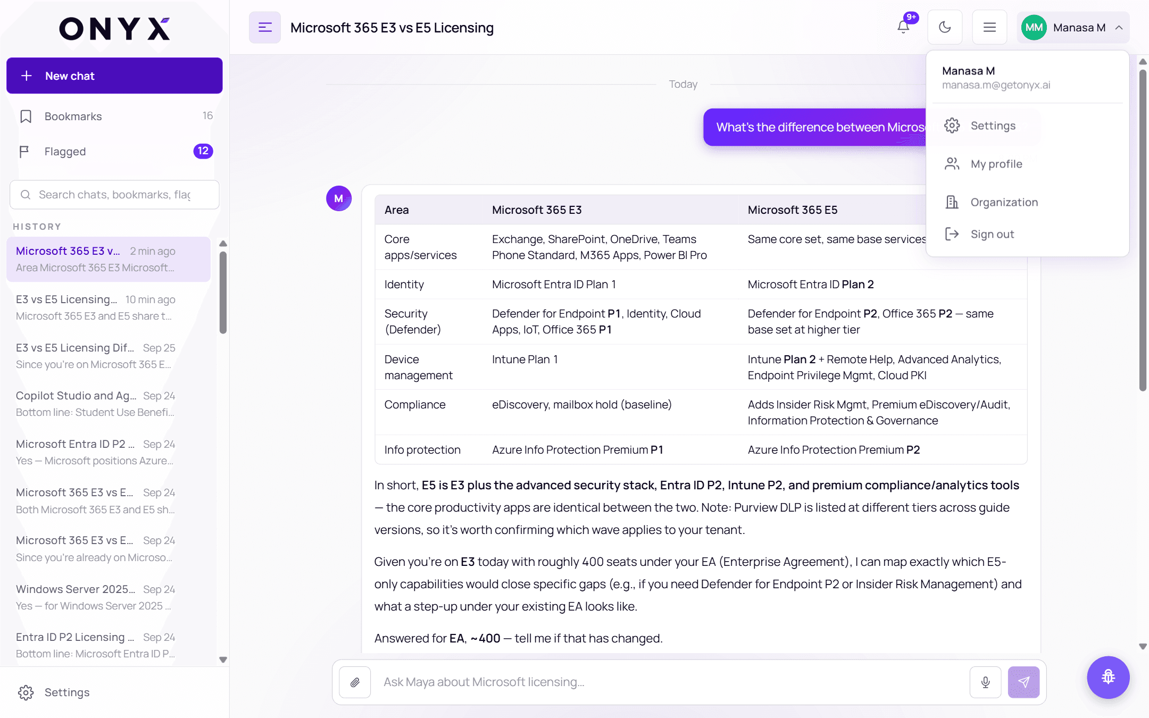1149x718 pixels.
Task: Click the M assistant avatar
Action: coord(339,198)
